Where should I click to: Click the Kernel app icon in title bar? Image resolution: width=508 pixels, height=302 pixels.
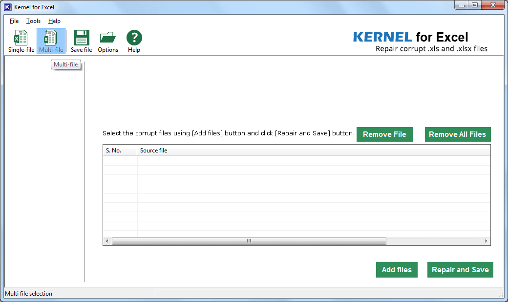(x=8, y=7)
